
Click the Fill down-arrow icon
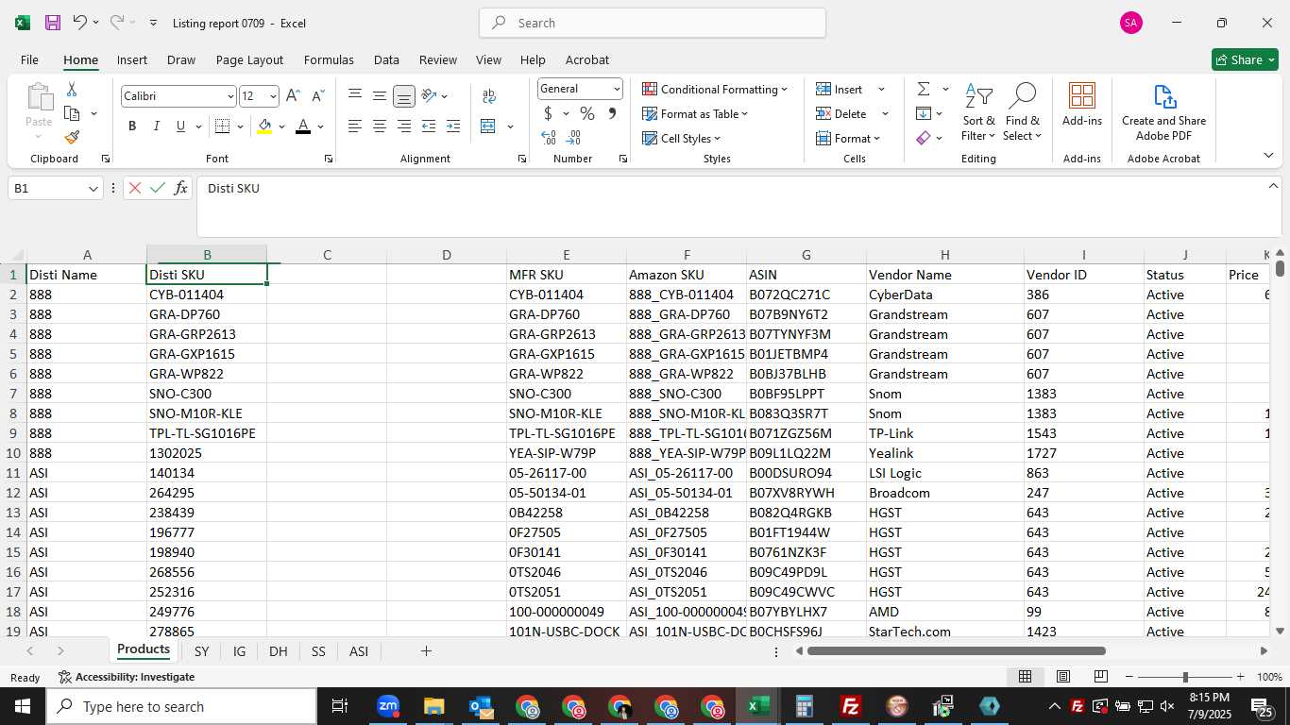point(924,113)
